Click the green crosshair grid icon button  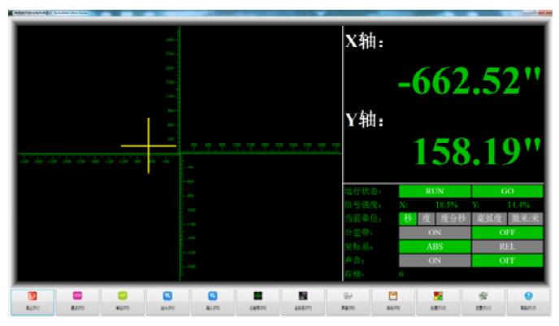(x=257, y=300)
